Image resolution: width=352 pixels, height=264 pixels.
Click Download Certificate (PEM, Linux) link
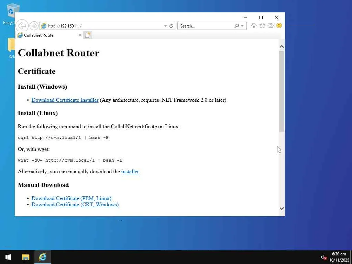(71, 198)
